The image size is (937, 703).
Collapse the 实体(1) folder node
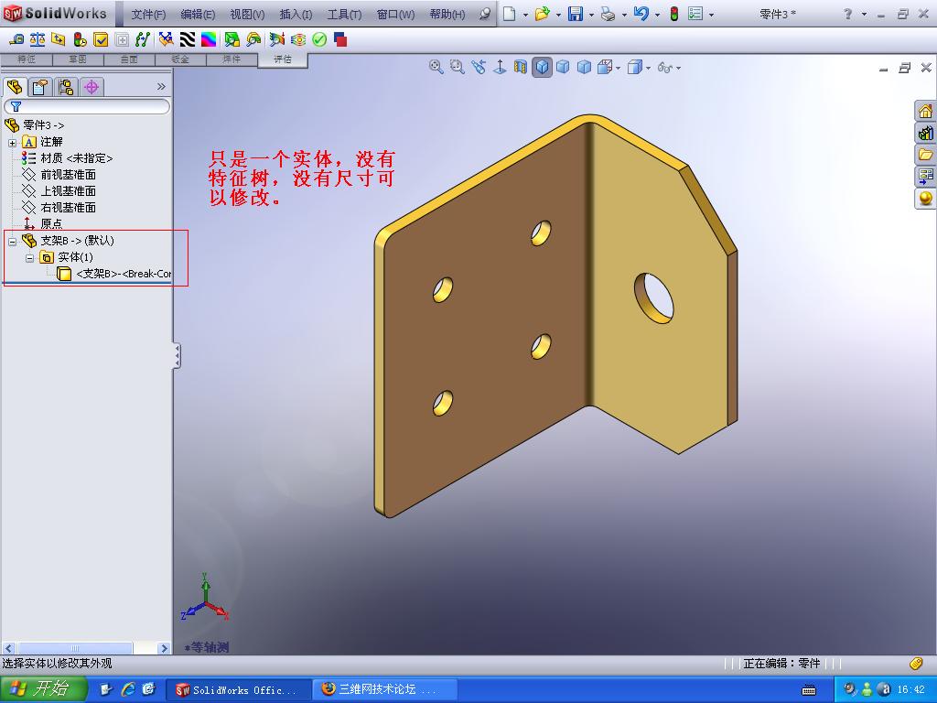point(29,258)
